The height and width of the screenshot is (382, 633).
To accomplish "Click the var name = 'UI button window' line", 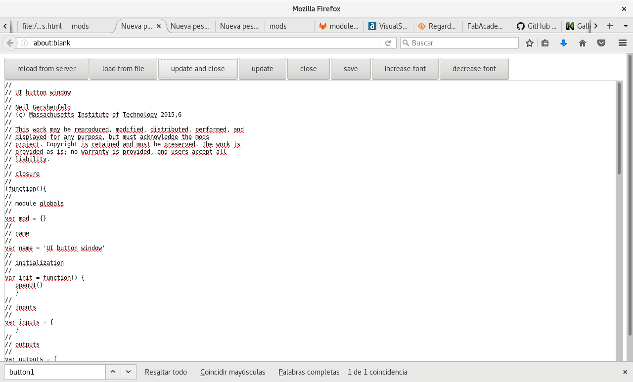I will [55, 248].
